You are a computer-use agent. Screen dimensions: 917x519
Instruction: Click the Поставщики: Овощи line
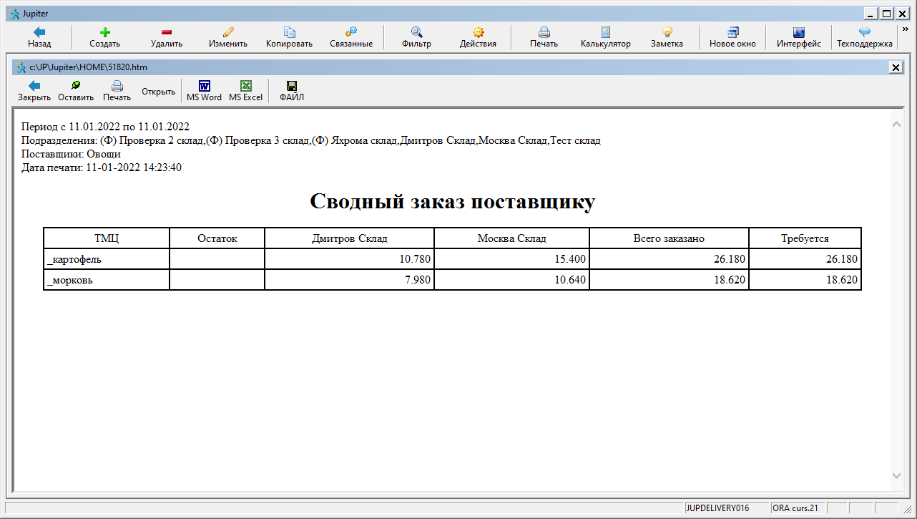(x=71, y=154)
